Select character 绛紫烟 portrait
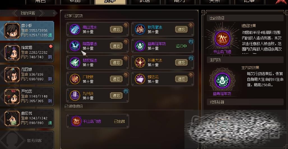 [x=12, y=52]
